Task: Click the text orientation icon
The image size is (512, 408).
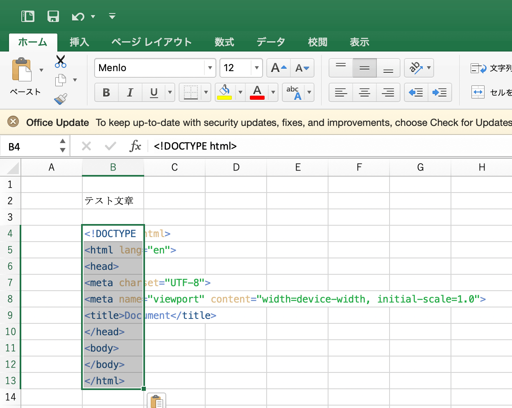Action: point(415,68)
